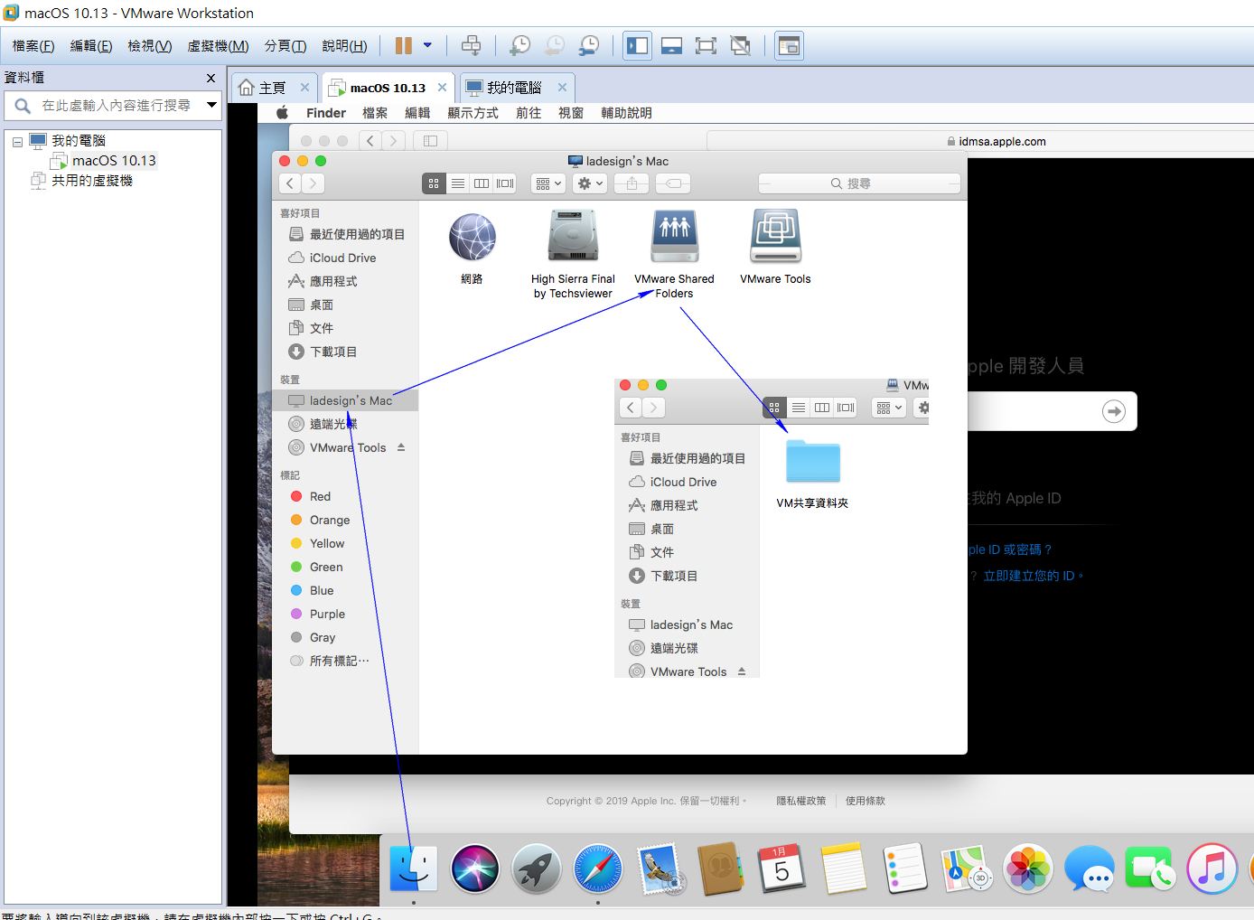
Task: Open Launchpad from the Dock
Action: click(536, 868)
